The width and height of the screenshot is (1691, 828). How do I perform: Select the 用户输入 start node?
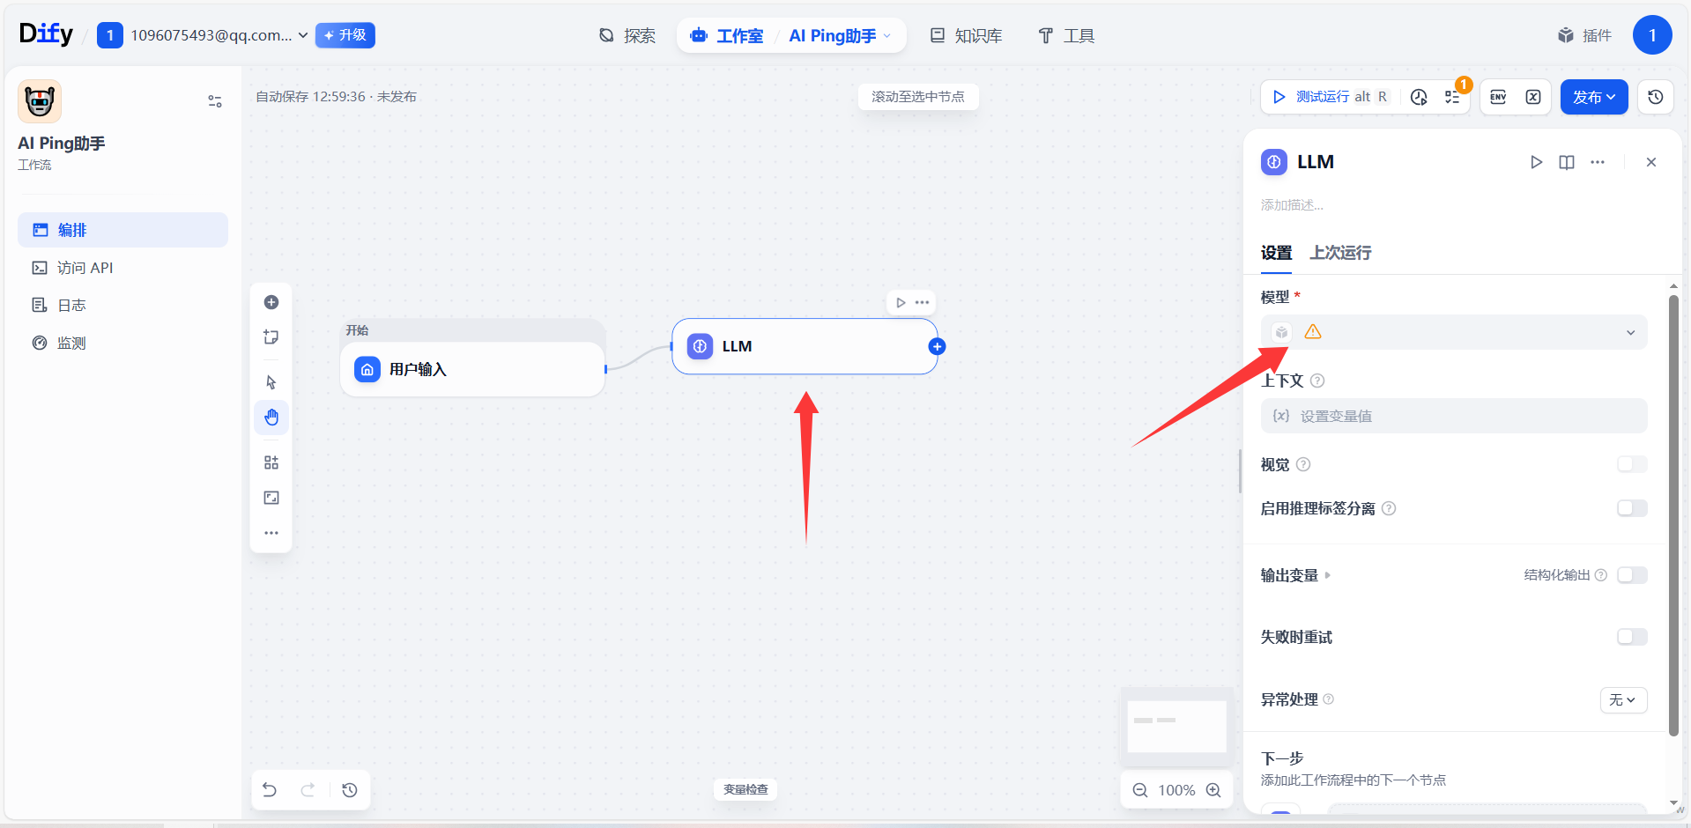[x=473, y=369]
